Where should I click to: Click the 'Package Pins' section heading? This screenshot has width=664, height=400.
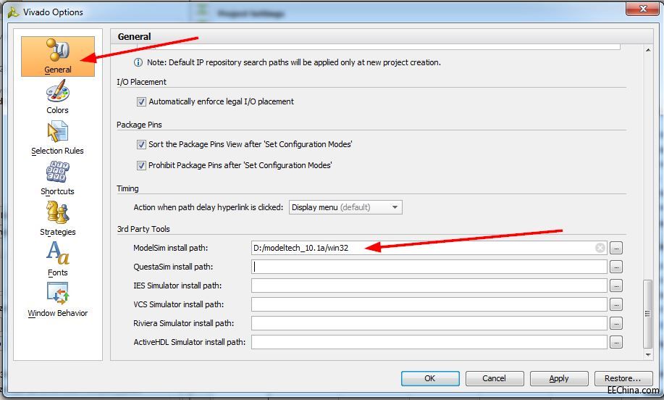coord(139,125)
